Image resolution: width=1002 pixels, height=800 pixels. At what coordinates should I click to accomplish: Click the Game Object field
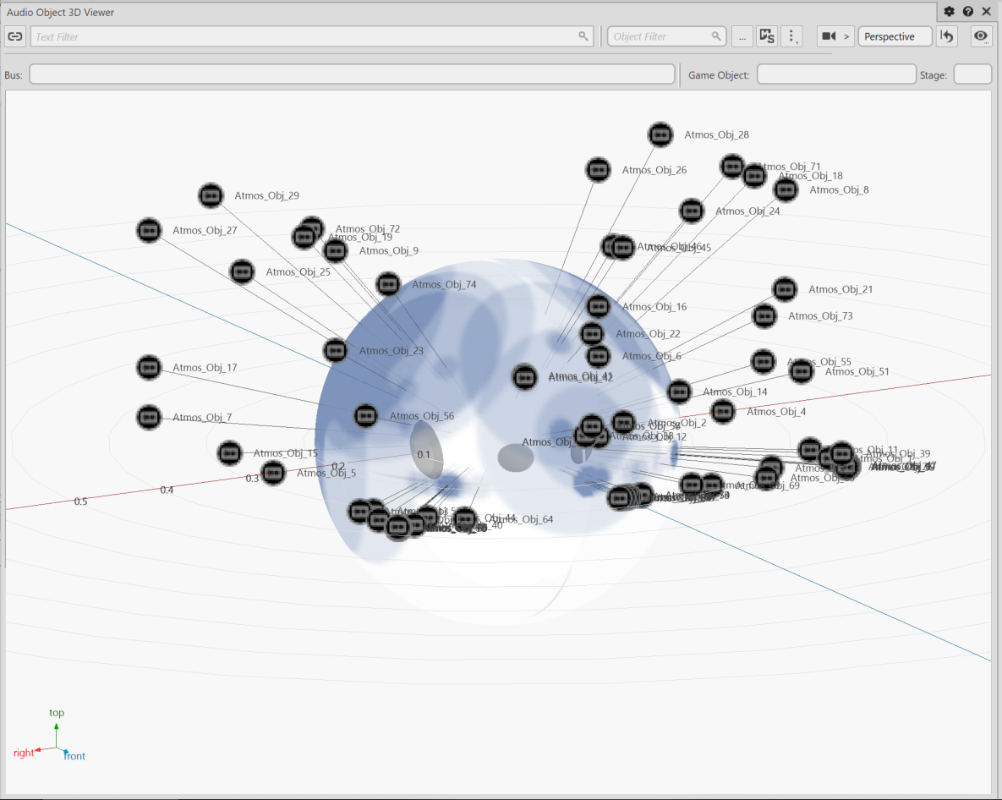coord(835,74)
